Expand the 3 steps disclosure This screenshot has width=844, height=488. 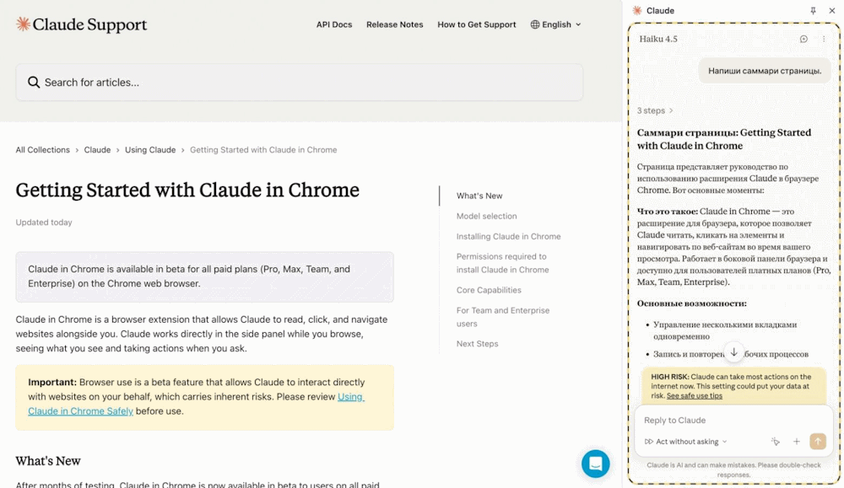click(x=655, y=110)
